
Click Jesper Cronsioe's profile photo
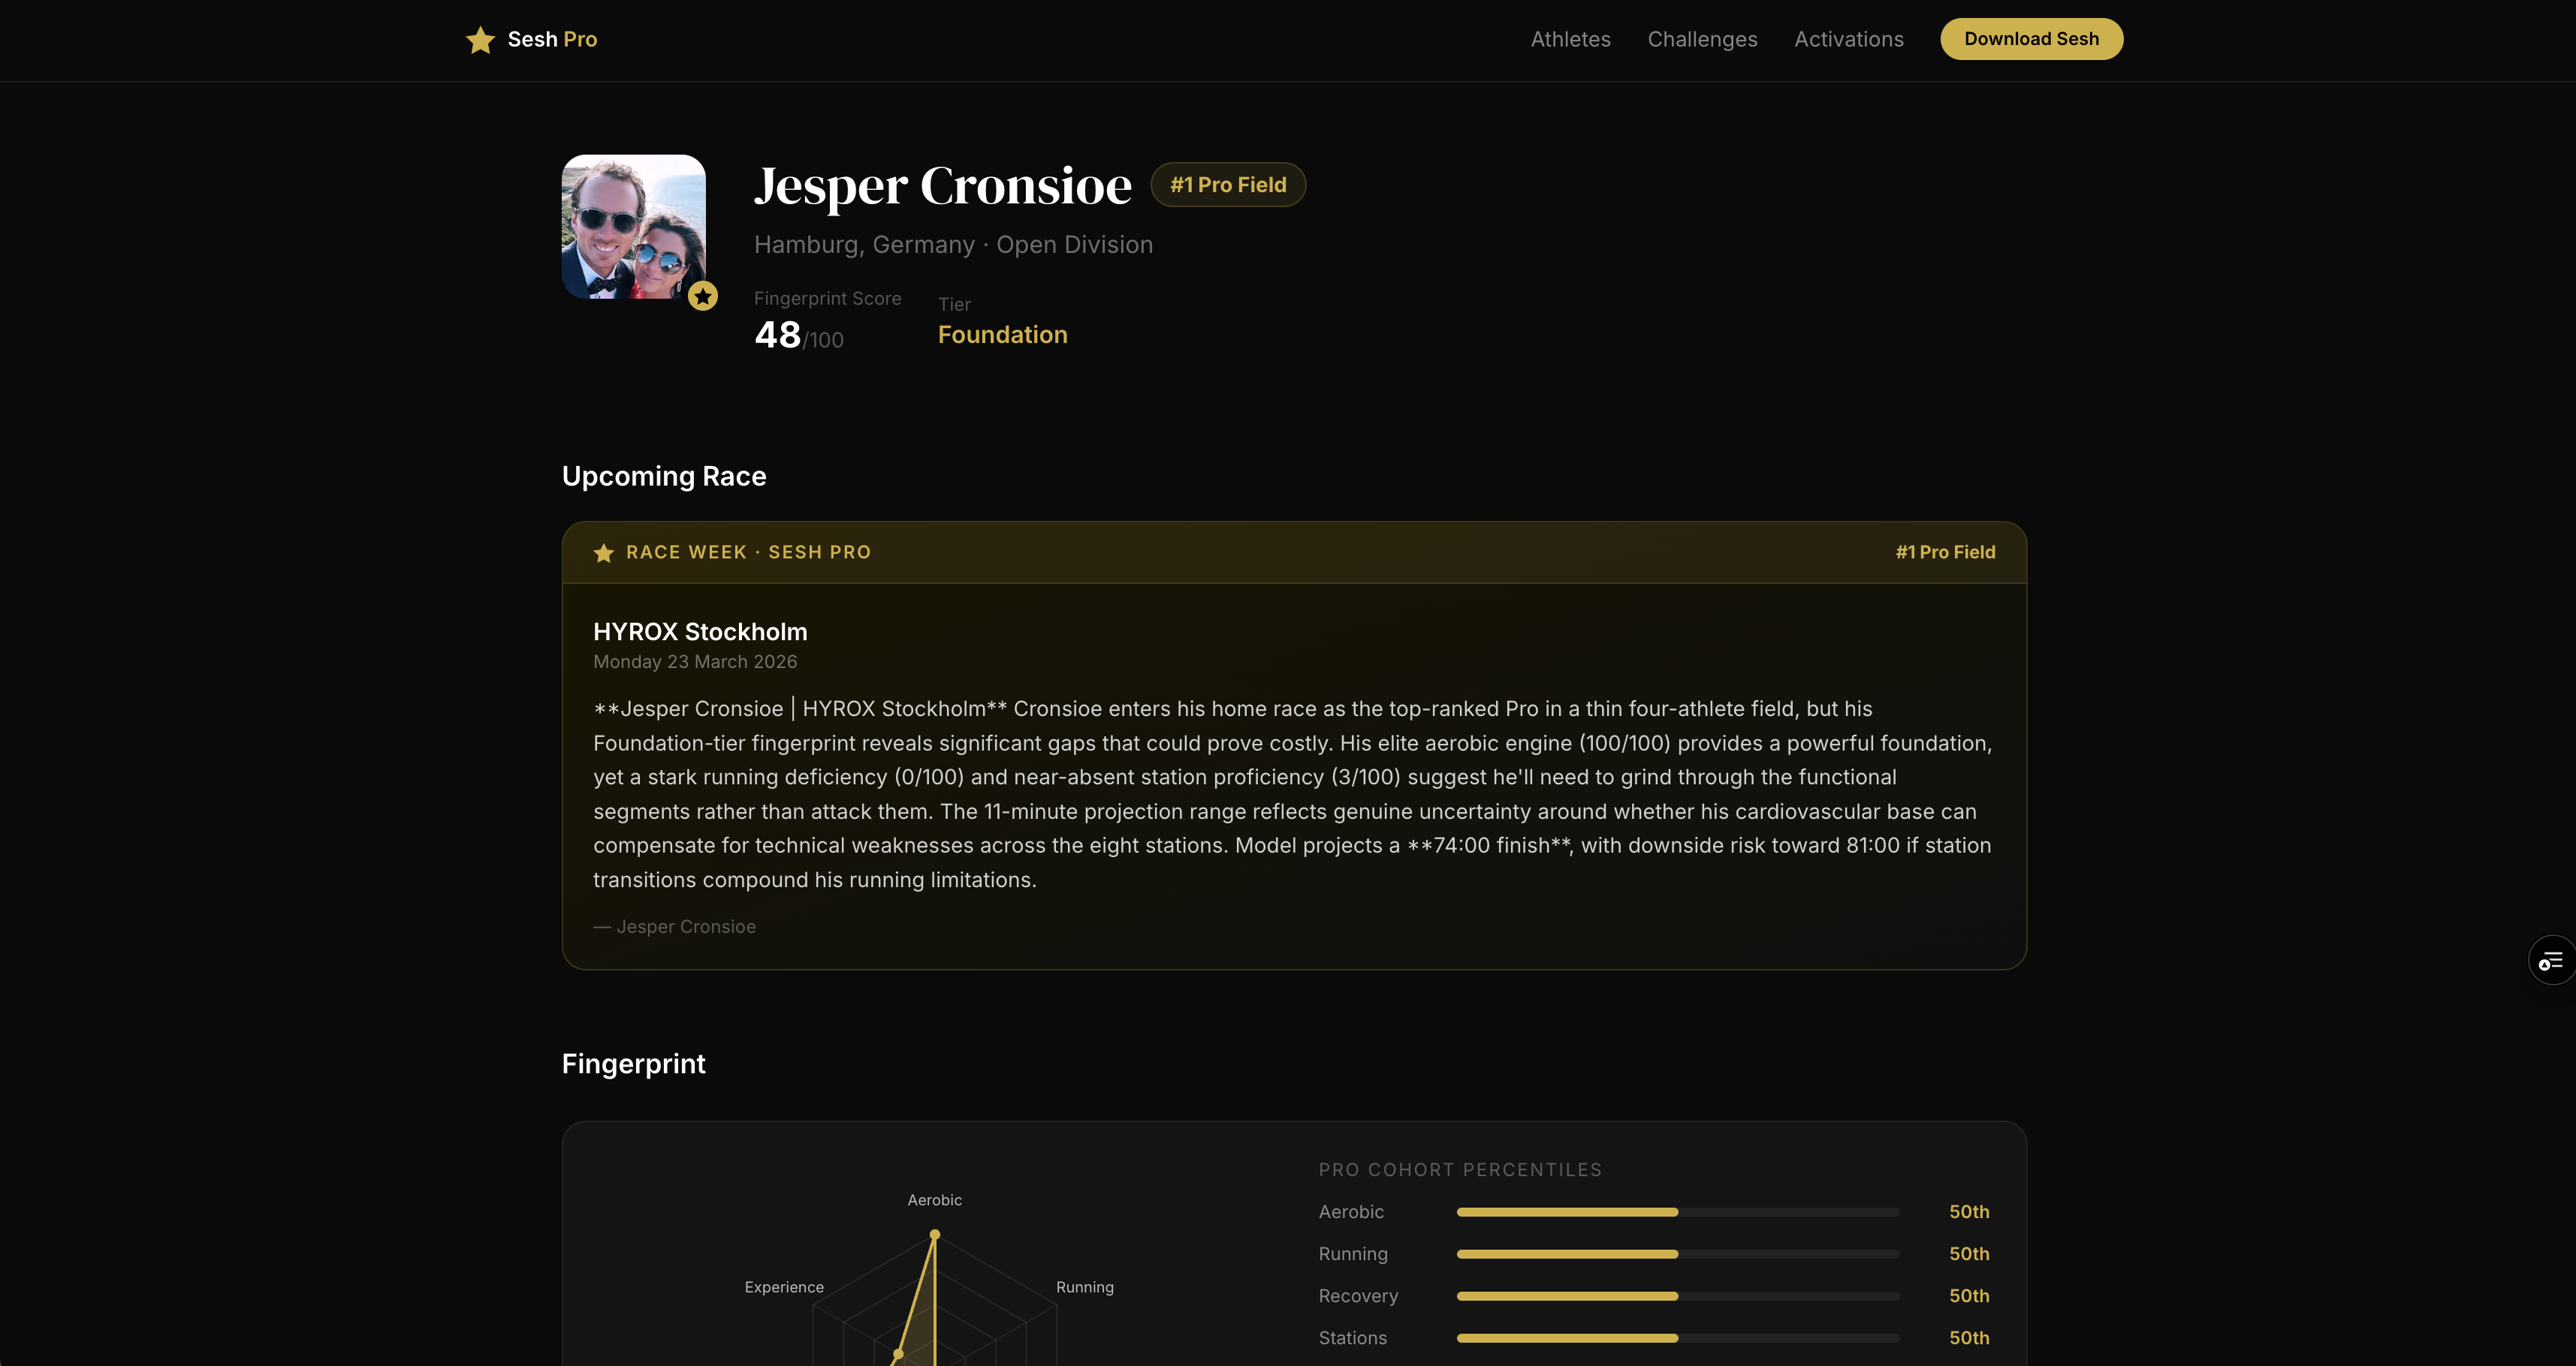pos(632,226)
